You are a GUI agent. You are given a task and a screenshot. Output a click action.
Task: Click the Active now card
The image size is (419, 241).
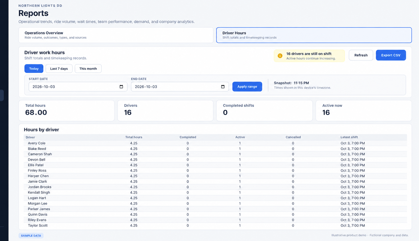click(363, 110)
